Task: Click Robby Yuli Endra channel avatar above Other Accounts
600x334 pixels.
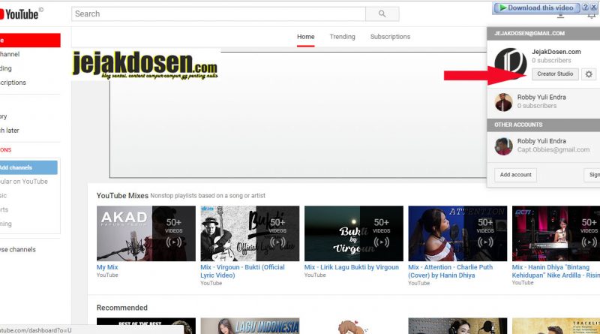Action: [503, 102]
